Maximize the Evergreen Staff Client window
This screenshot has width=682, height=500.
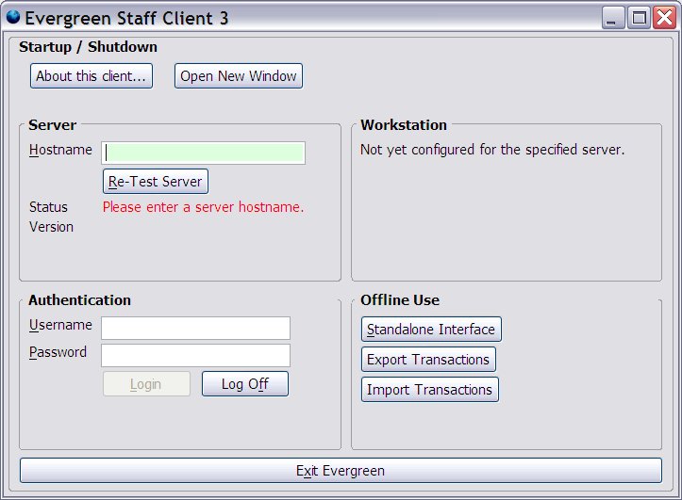coord(639,18)
